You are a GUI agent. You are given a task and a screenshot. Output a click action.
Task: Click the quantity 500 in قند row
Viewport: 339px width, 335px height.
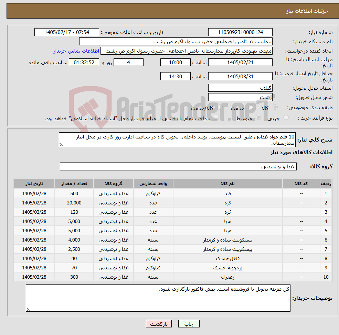click(74, 193)
